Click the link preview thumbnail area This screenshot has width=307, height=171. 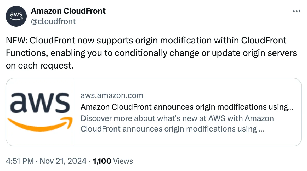pyautogui.click(x=39, y=111)
